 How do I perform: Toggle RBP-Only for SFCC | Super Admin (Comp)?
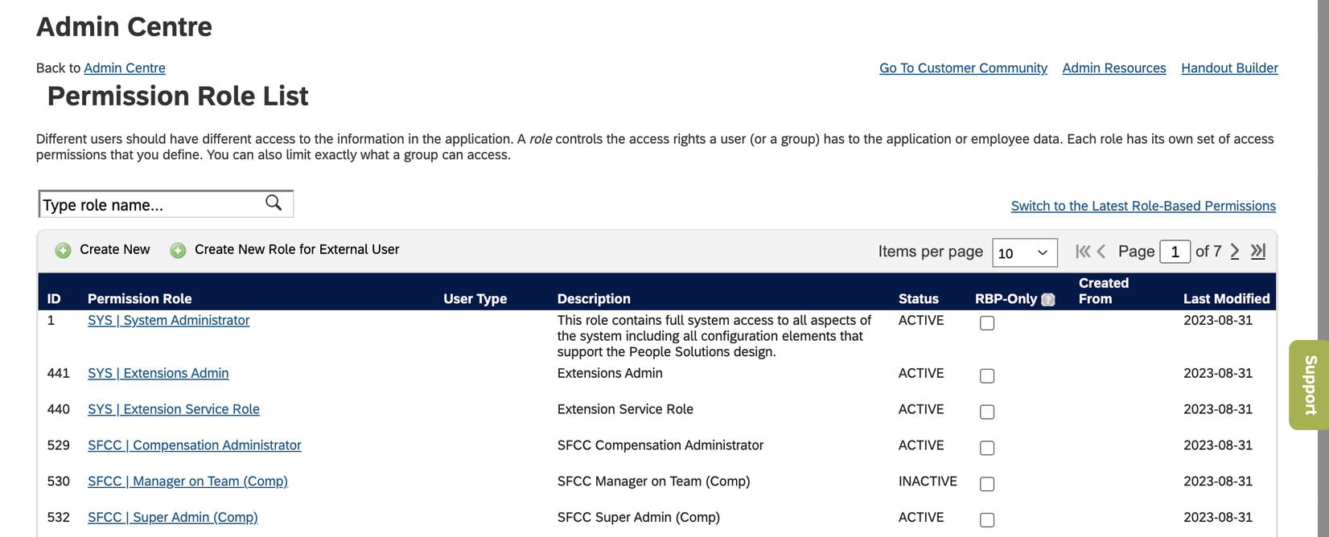(x=987, y=519)
